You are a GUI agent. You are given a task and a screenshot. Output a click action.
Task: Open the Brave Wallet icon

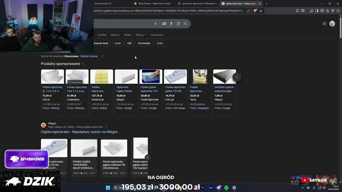coord(322,11)
